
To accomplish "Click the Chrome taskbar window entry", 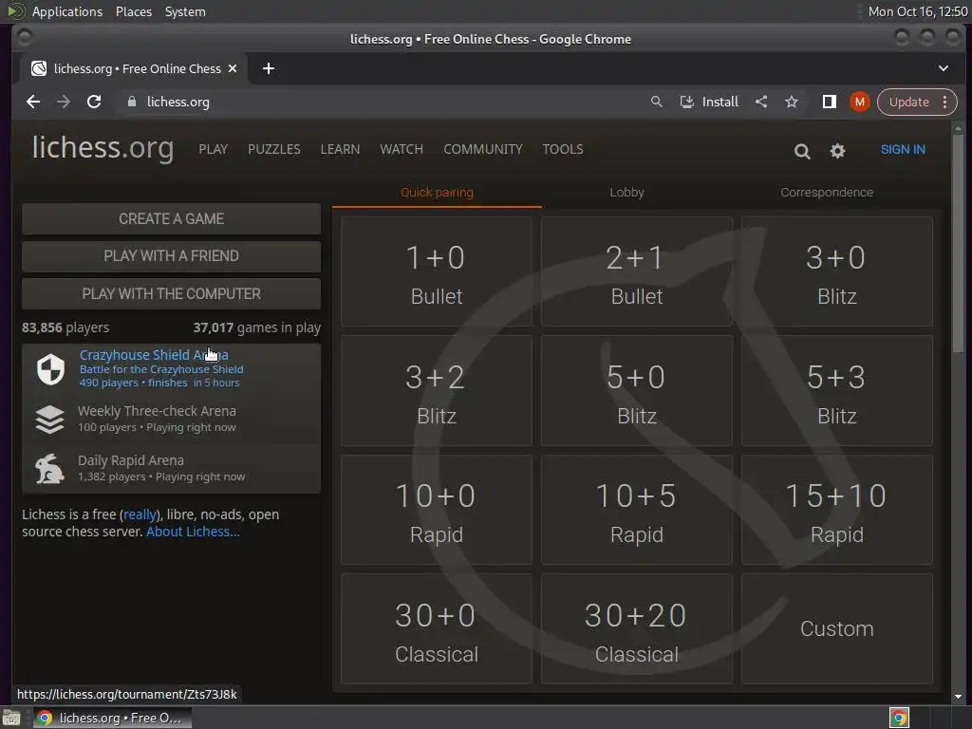I will click(x=112, y=718).
